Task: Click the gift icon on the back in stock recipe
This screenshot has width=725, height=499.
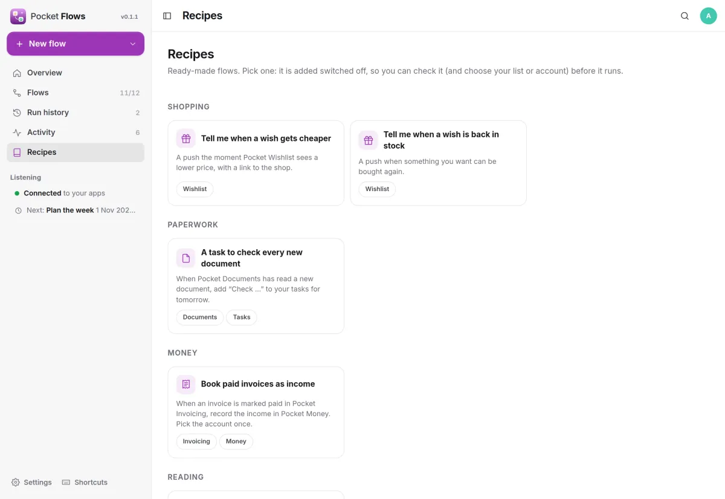Action: 369,140
